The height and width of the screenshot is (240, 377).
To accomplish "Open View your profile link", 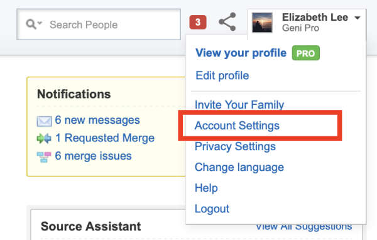I will click(x=241, y=53).
